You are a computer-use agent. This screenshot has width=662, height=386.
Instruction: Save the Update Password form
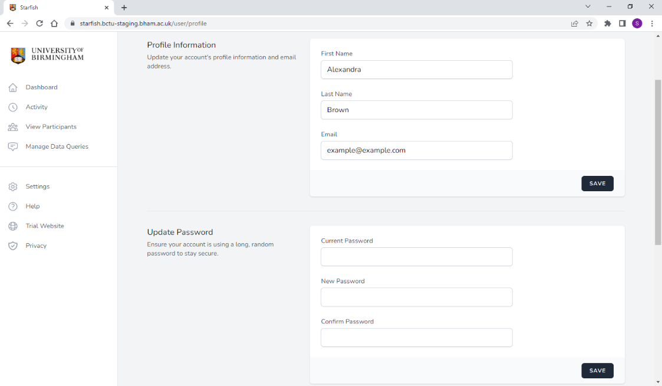597,371
